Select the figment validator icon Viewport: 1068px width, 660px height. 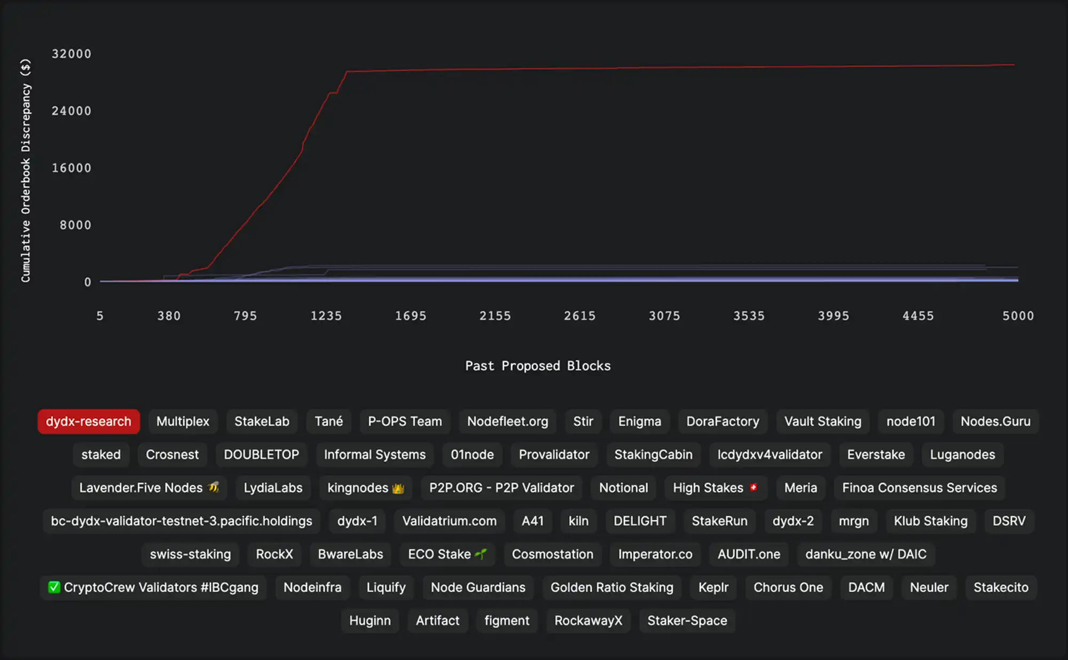click(507, 620)
